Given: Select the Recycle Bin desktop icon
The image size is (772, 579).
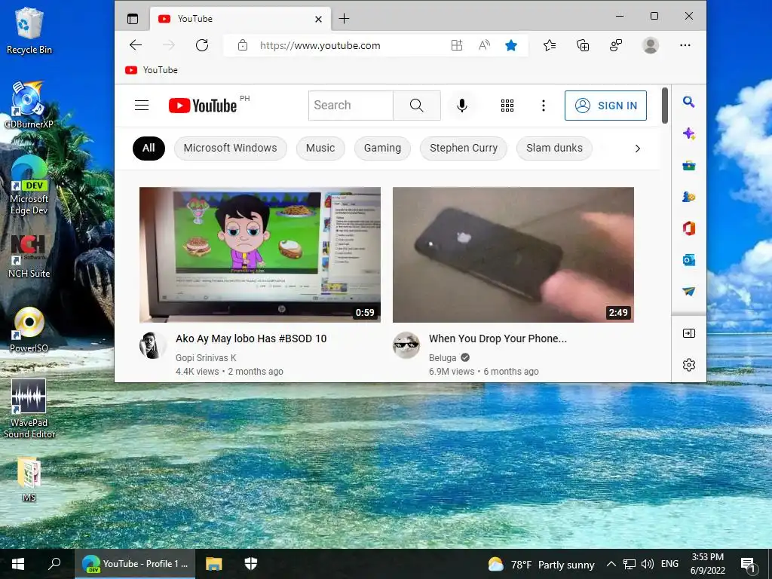Looking at the screenshot, I should pos(29,30).
